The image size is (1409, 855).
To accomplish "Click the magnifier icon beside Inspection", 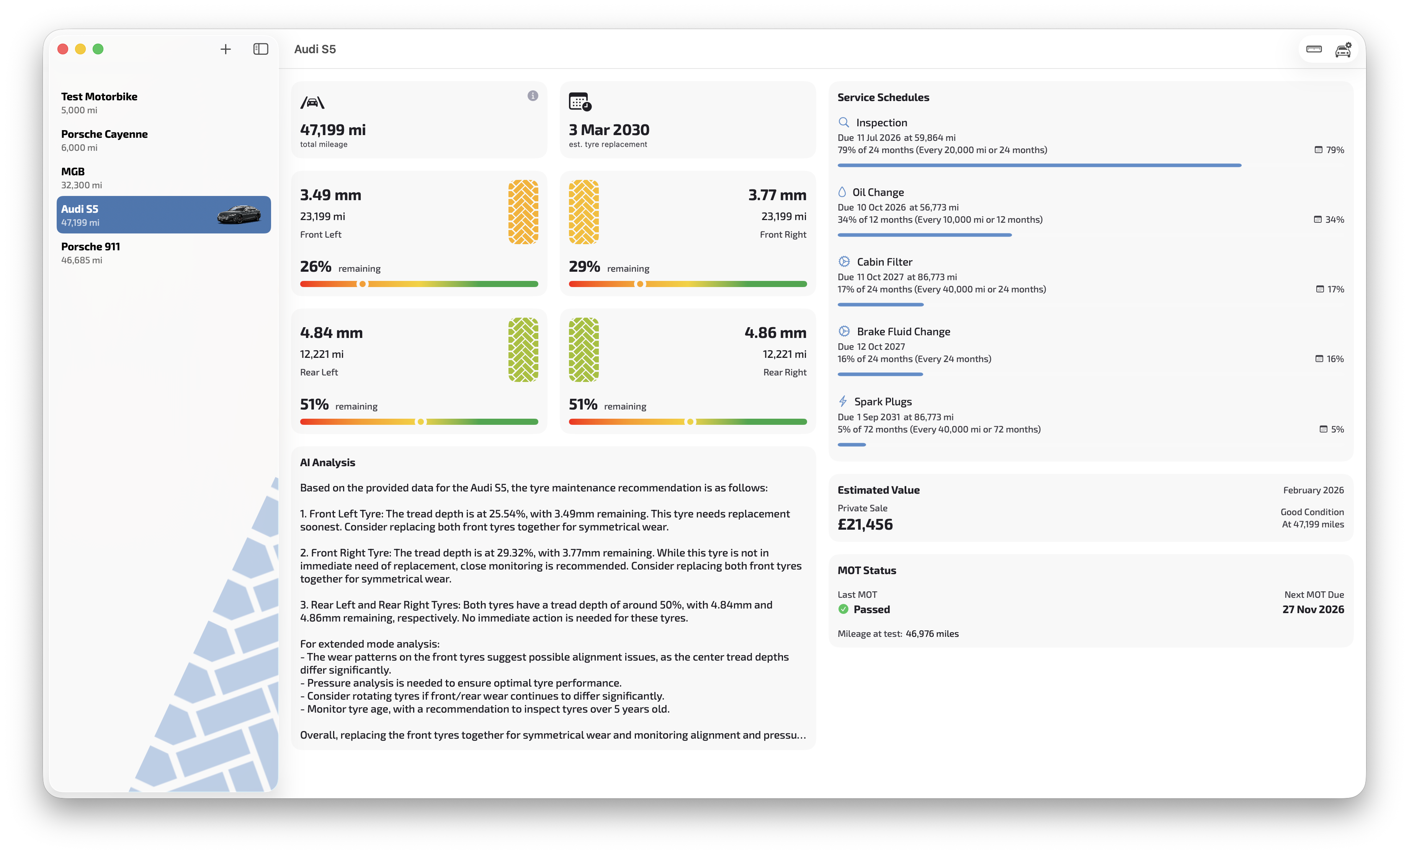I will (843, 122).
